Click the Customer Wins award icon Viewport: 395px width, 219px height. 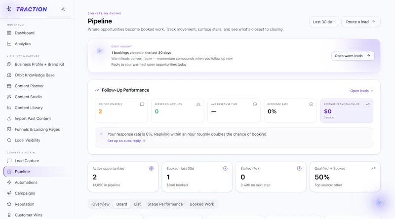[x=9, y=215]
